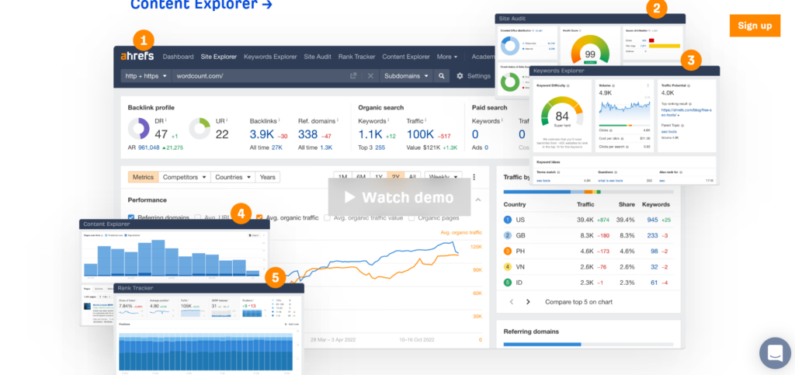Click 945 keywords in the US row
The image size is (795, 375).
652,220
